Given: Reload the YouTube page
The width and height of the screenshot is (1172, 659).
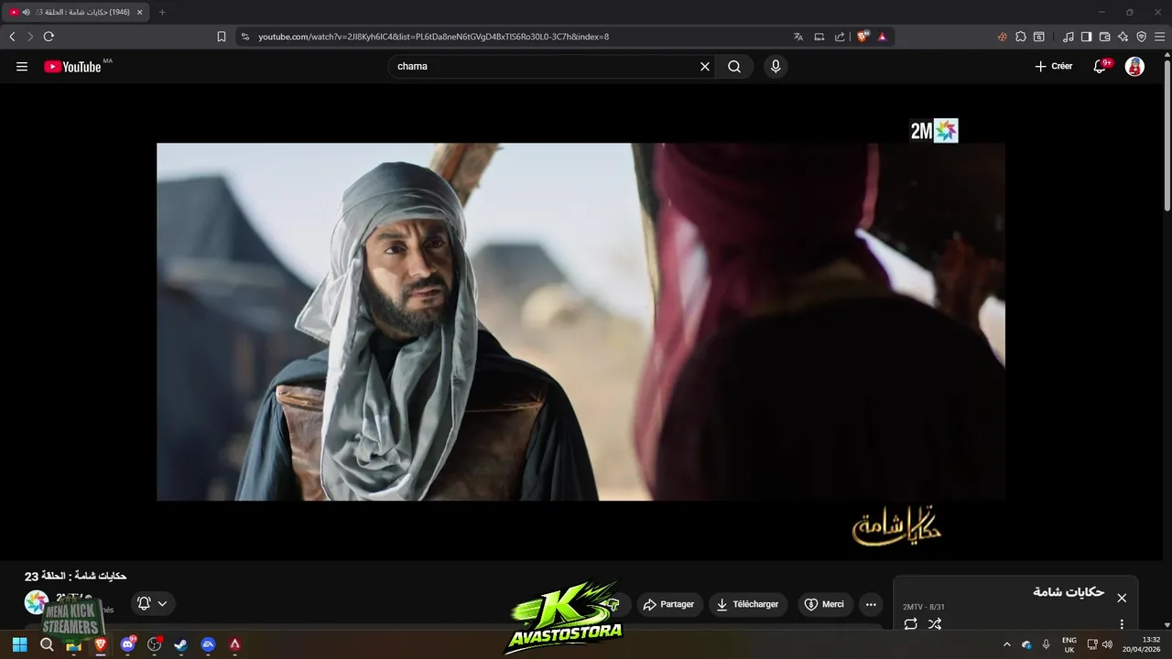Looking at the screenshot, I should pos(49,37).
